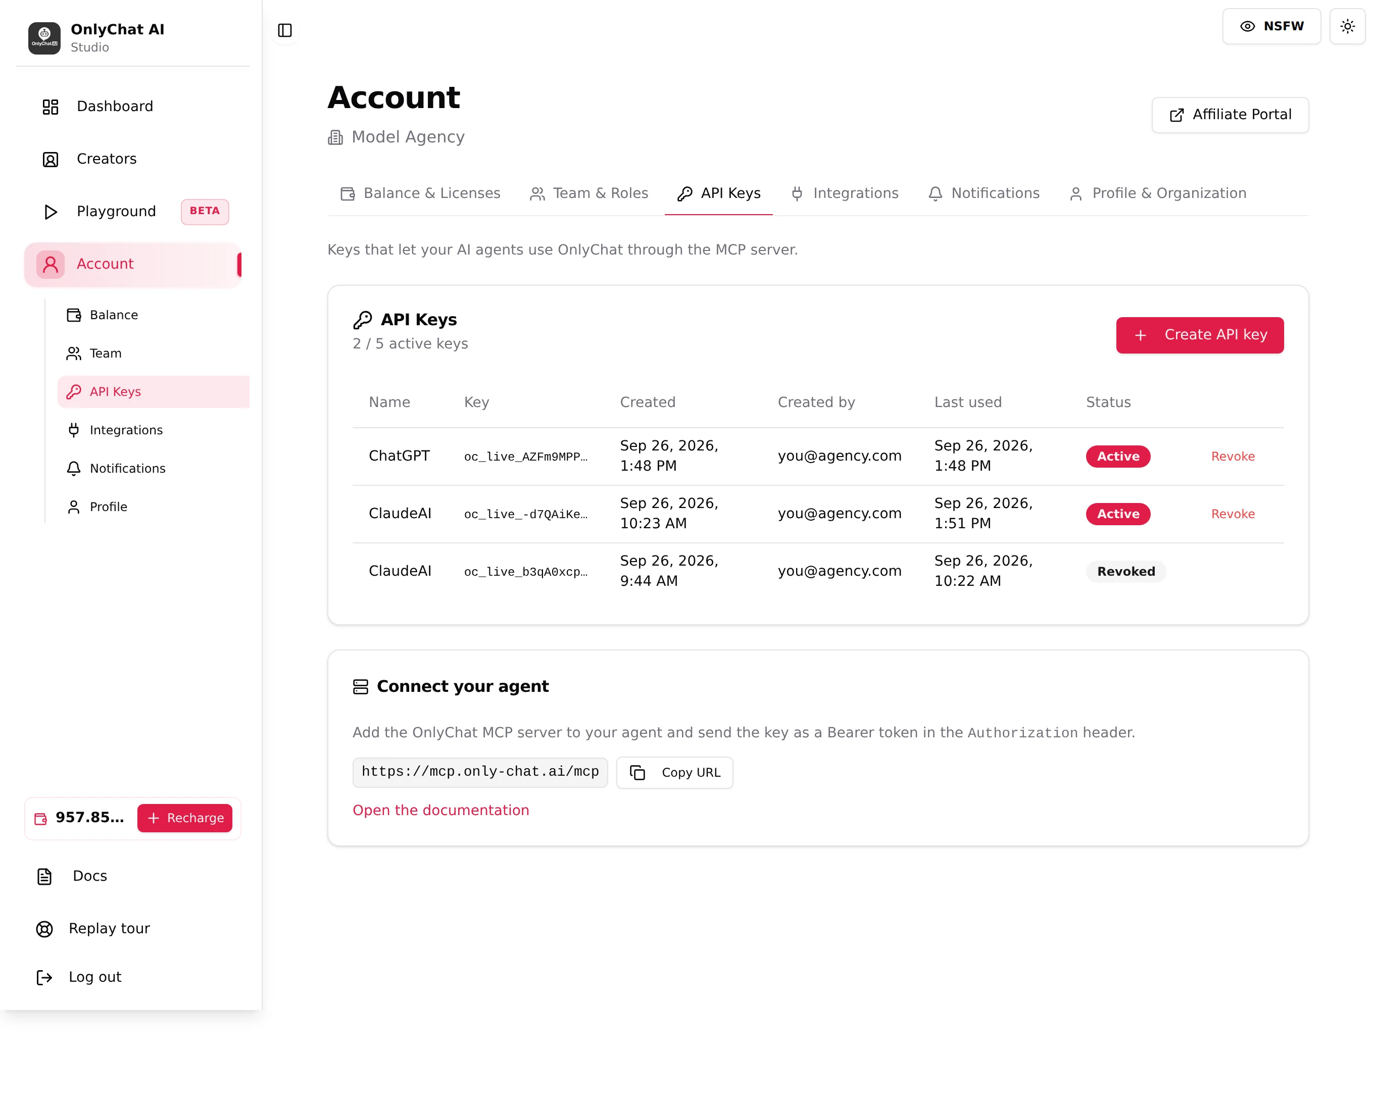Click the bell icon beside sidebar Notifications
This screenshot has width=1374, height=1107.
click(x=74, y=469)
